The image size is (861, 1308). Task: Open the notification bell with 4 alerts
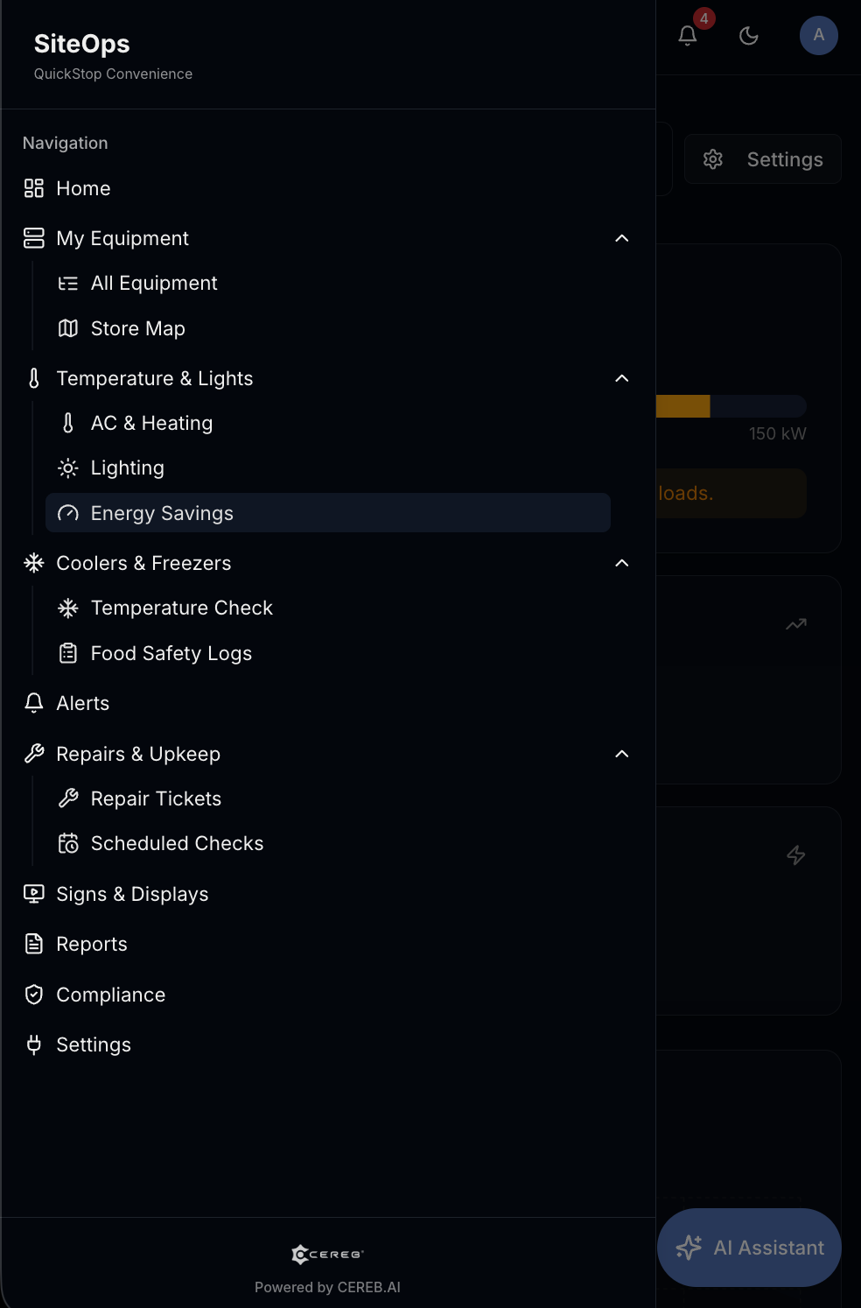point(688,36)
